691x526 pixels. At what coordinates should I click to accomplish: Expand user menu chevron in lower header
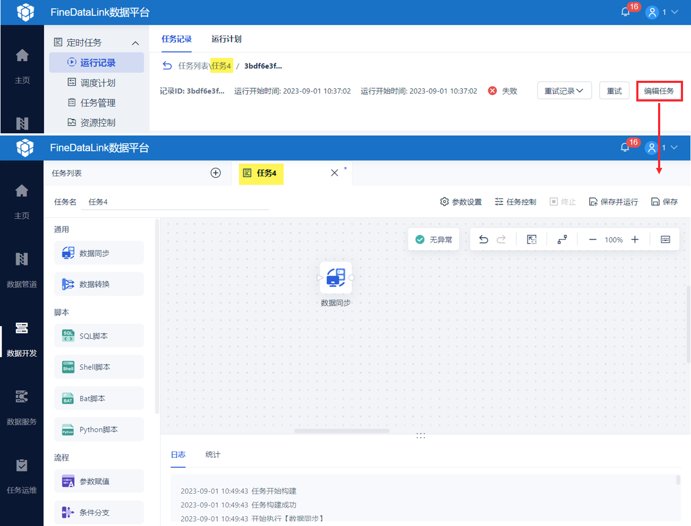(675, 147)
